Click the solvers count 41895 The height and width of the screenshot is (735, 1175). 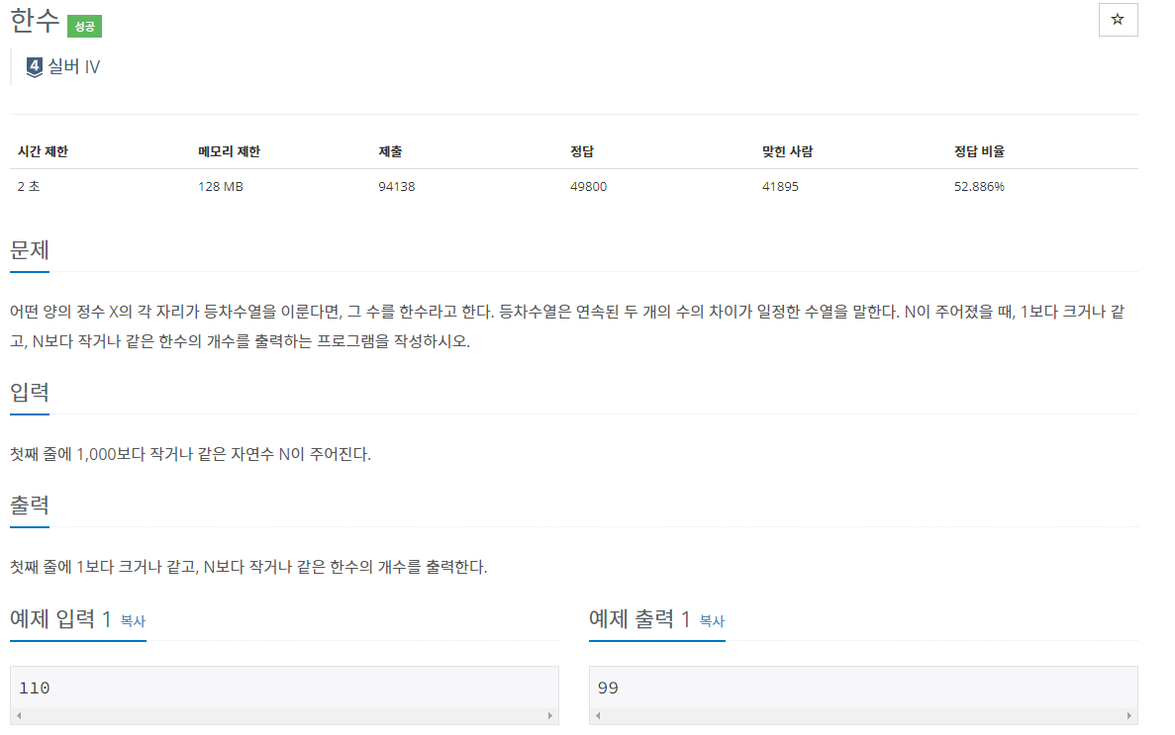pos(780,187)
